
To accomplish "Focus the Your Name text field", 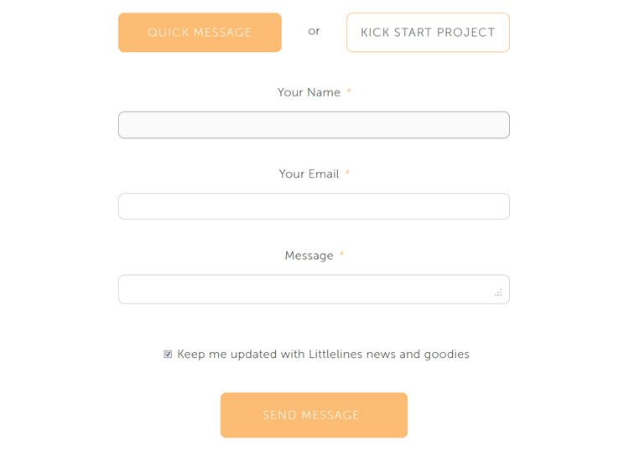I will click(314, 125).
